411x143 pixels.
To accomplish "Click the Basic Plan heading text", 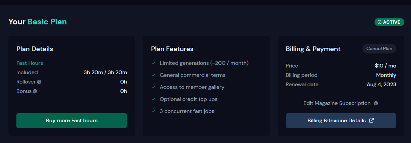I will pos(47,22).
